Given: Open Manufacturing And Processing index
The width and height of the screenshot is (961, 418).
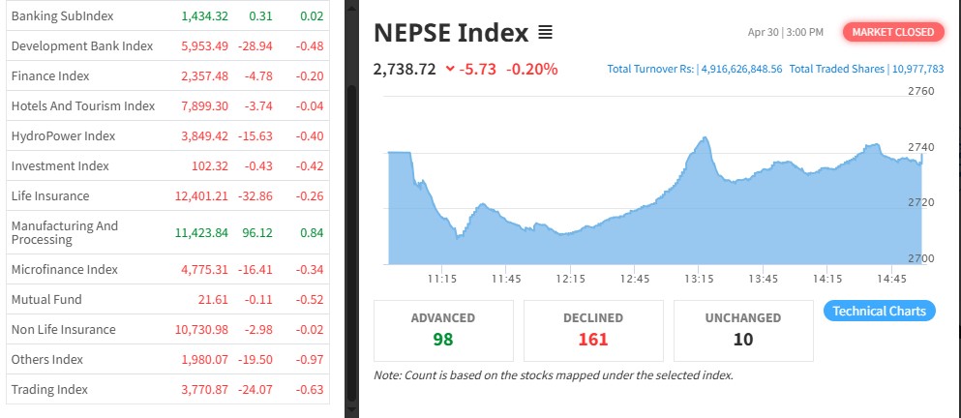Looking at the screenshot, I should (65, 232).
